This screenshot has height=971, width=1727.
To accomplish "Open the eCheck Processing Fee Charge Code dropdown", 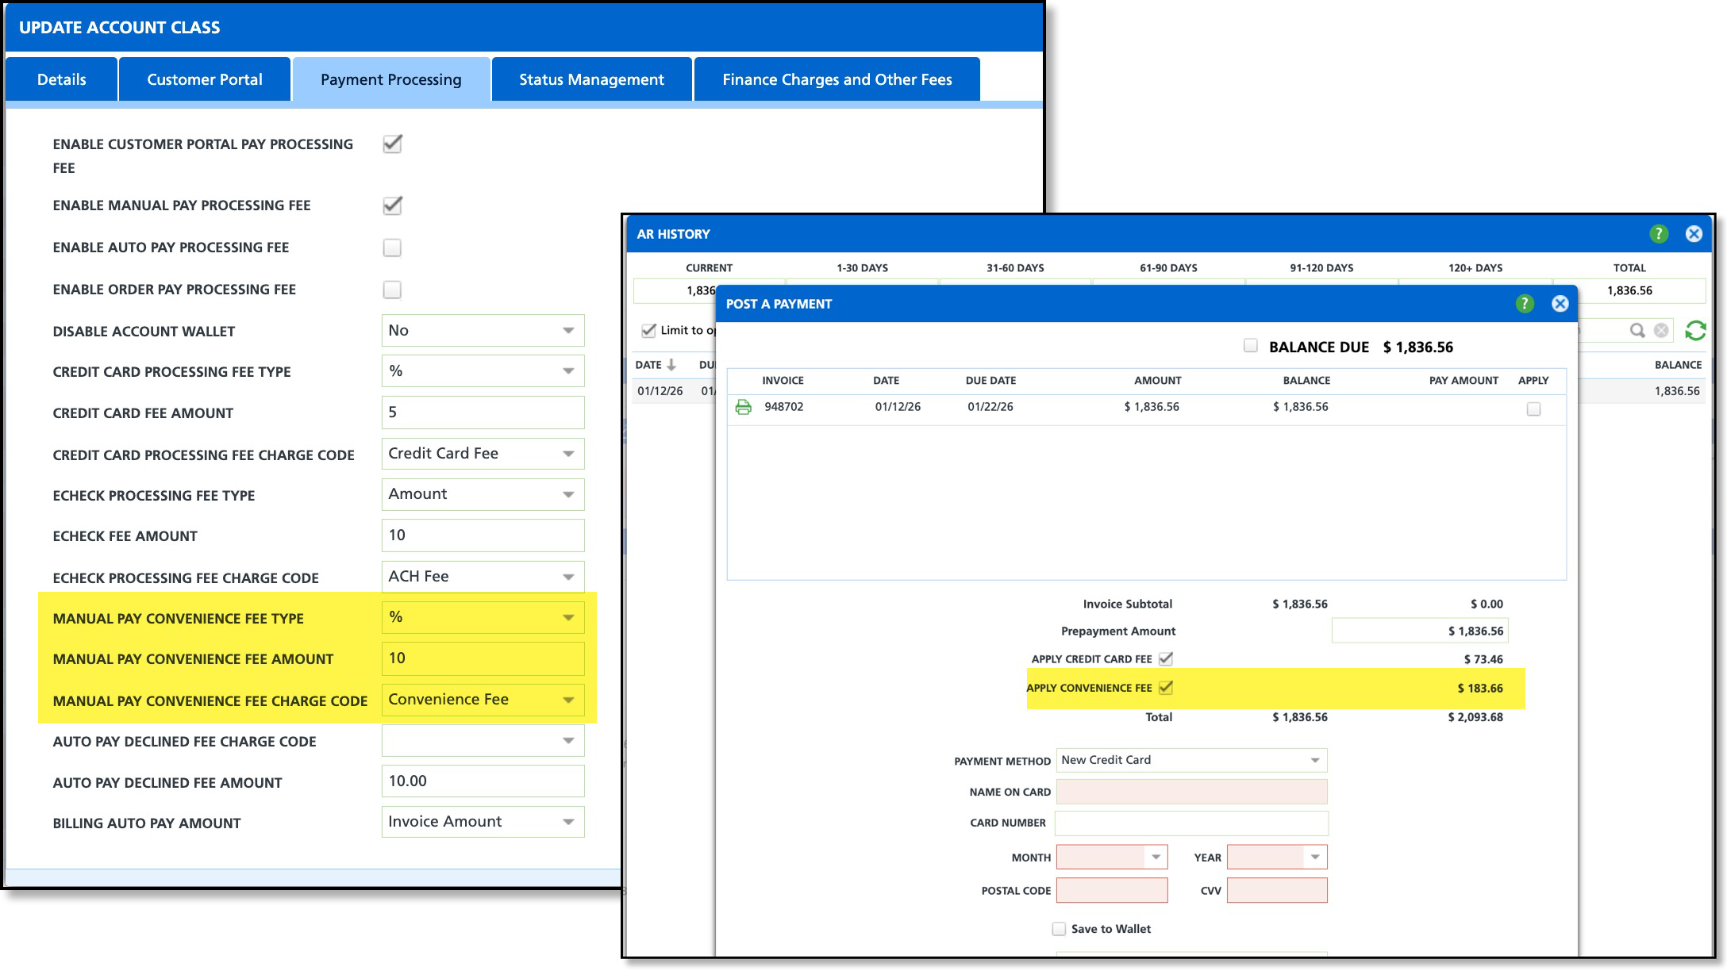I will click(x=483, y=577).
